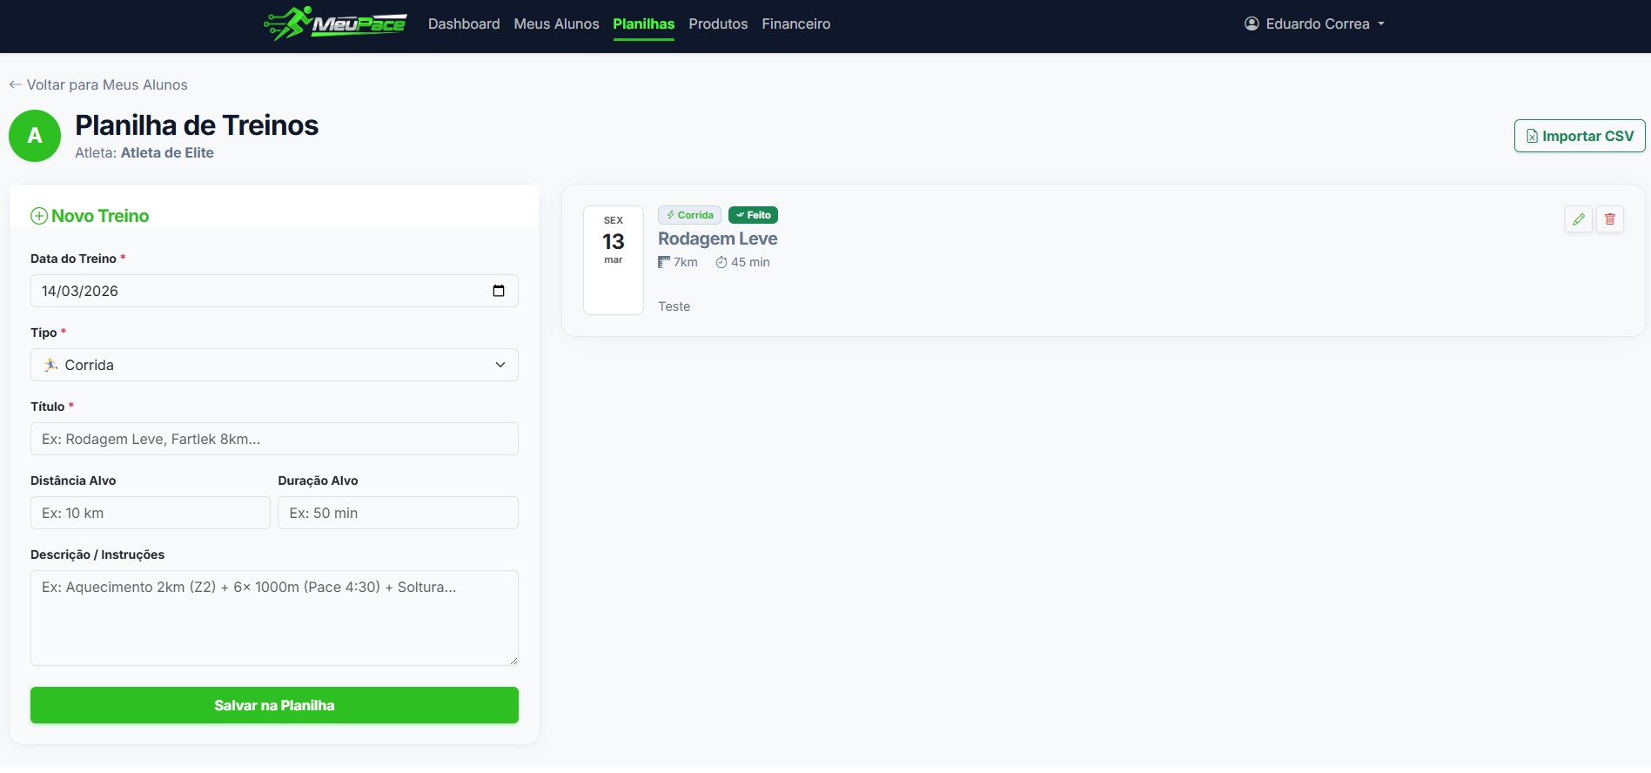Expand the Tipo dropdown showing Corrida

click(274, 365)
